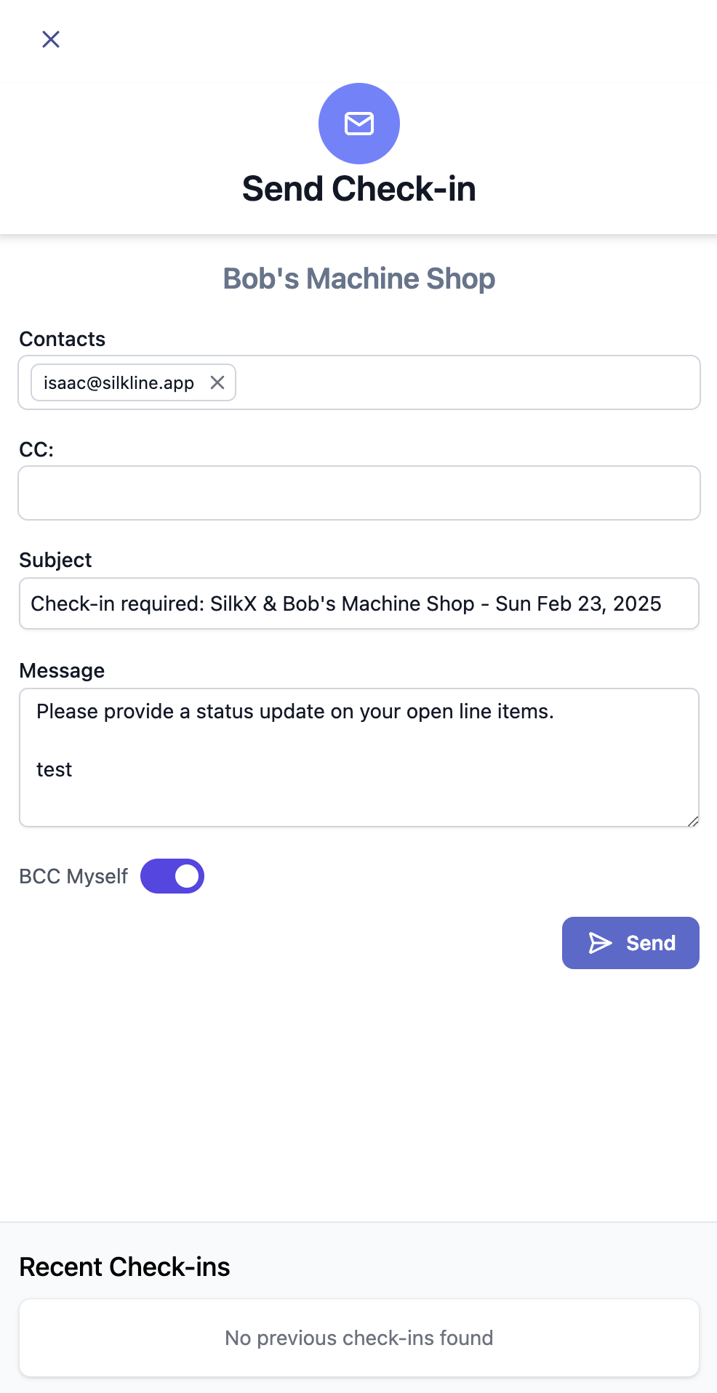Image resolution: width=717 pixels, height=1393 pixels.
Task: Disable the BCC Myself toggle
Action: (x=172, y=876)
